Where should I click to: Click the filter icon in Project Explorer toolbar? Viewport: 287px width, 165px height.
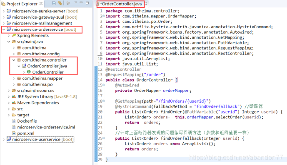68,3
